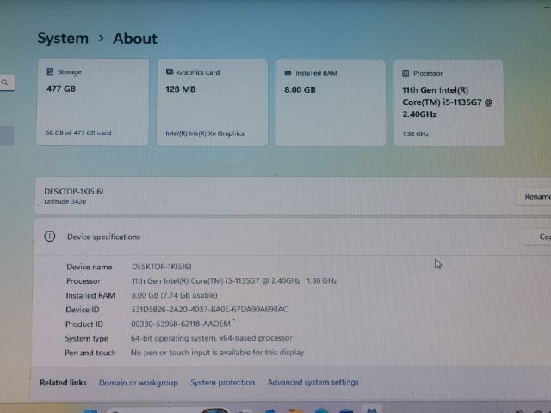Viewport: 551px width, 413px height.
Task: Click the Product ID label
Action: (84, 324)
